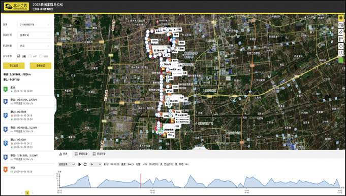Screen dimensions: 346x196
Task: Click the green square at map toolbar bottom
Action: (x=341, y=60)
